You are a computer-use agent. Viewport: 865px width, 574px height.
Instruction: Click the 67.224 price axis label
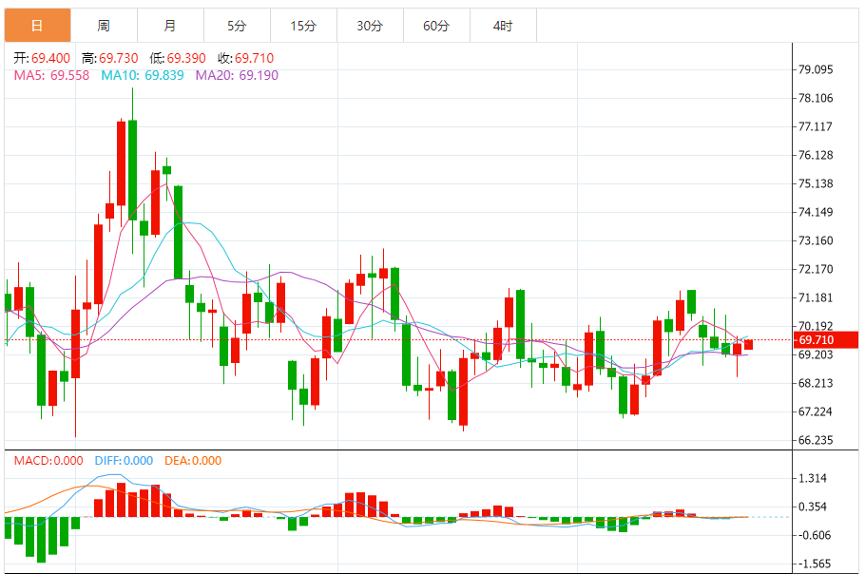[x=816, y=411]
